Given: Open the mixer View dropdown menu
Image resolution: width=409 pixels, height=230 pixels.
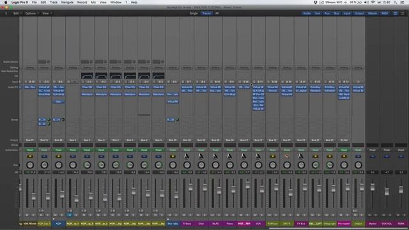Looking at the screenshot, I should click(x=47, y=13).
